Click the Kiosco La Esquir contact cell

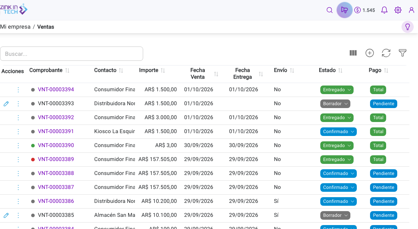click(x=115, y=131)
